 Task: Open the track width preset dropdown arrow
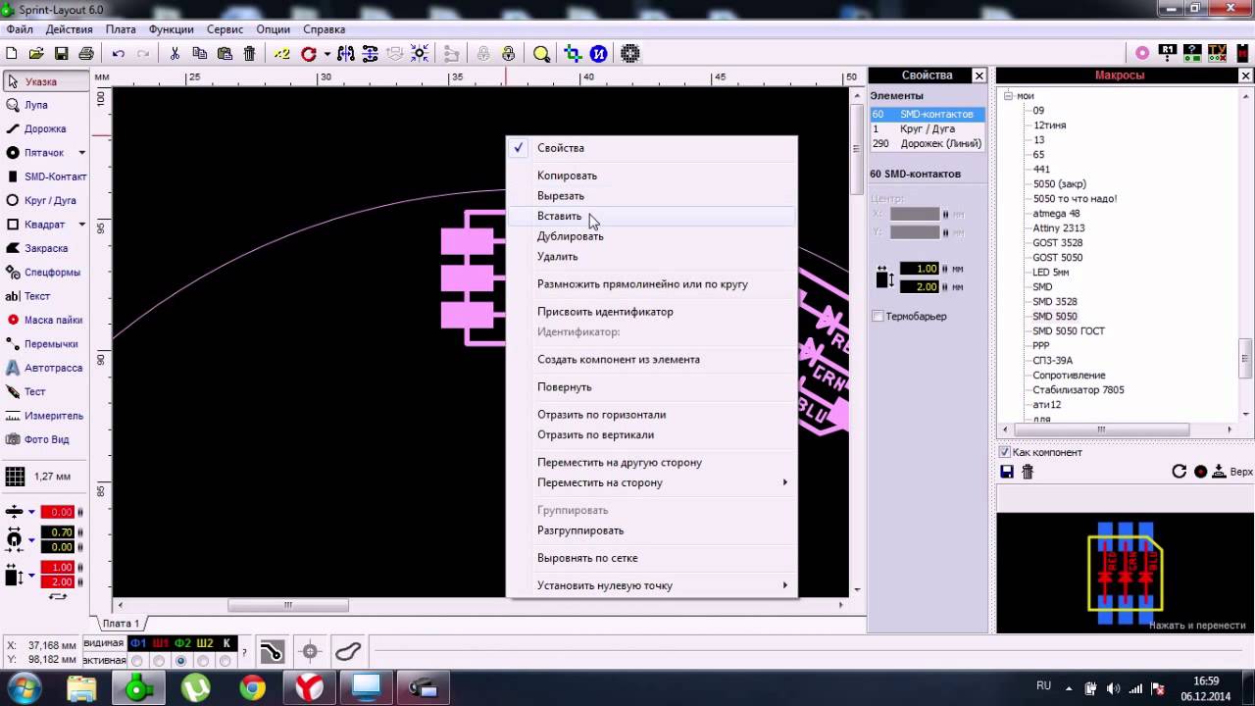(31, 512)
